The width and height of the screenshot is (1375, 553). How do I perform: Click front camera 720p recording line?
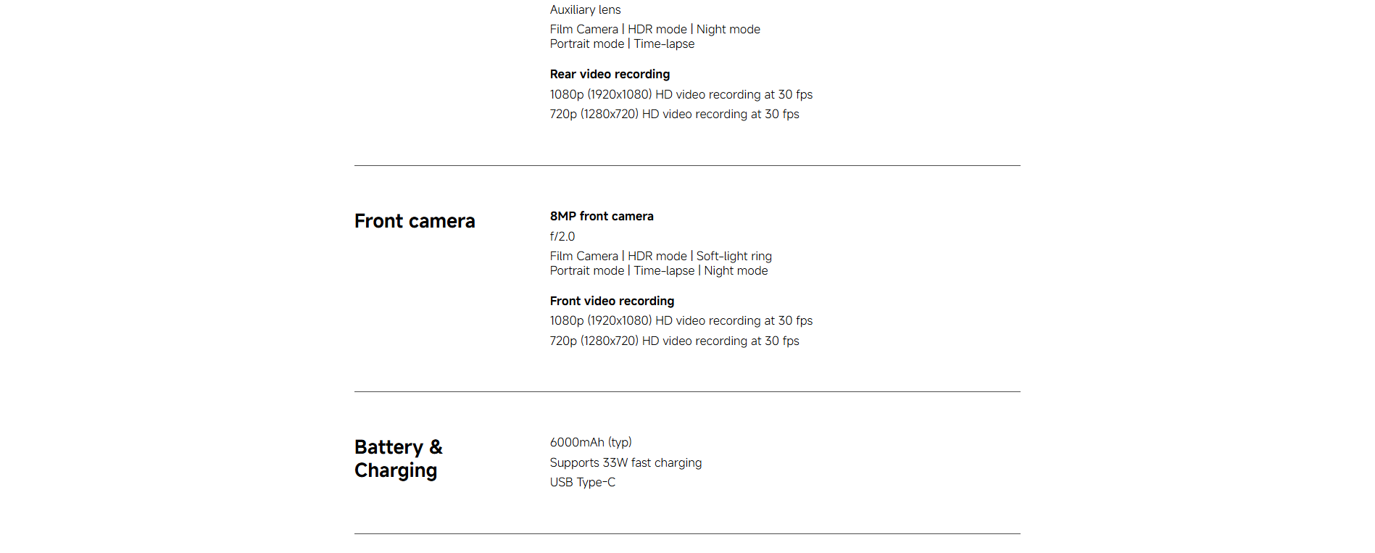(674, 341)
